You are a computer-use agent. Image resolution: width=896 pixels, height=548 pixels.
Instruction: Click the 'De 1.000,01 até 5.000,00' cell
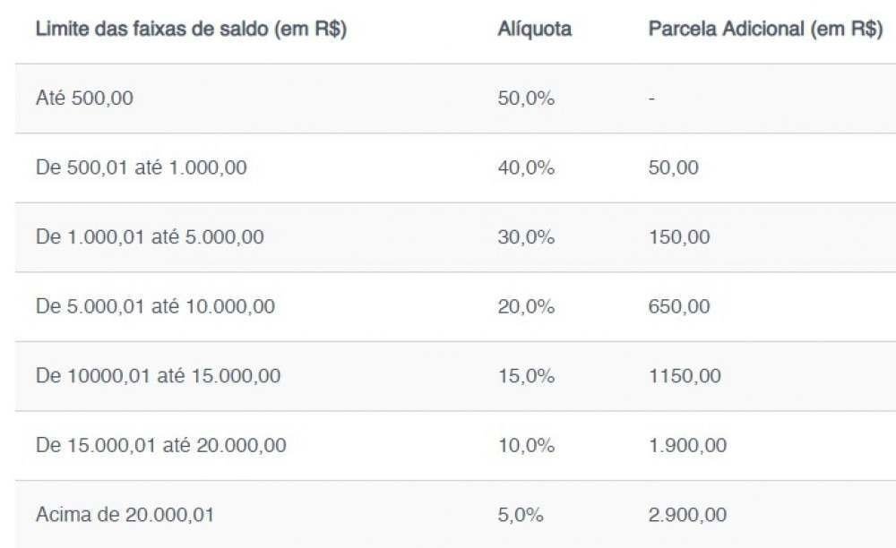150,237
